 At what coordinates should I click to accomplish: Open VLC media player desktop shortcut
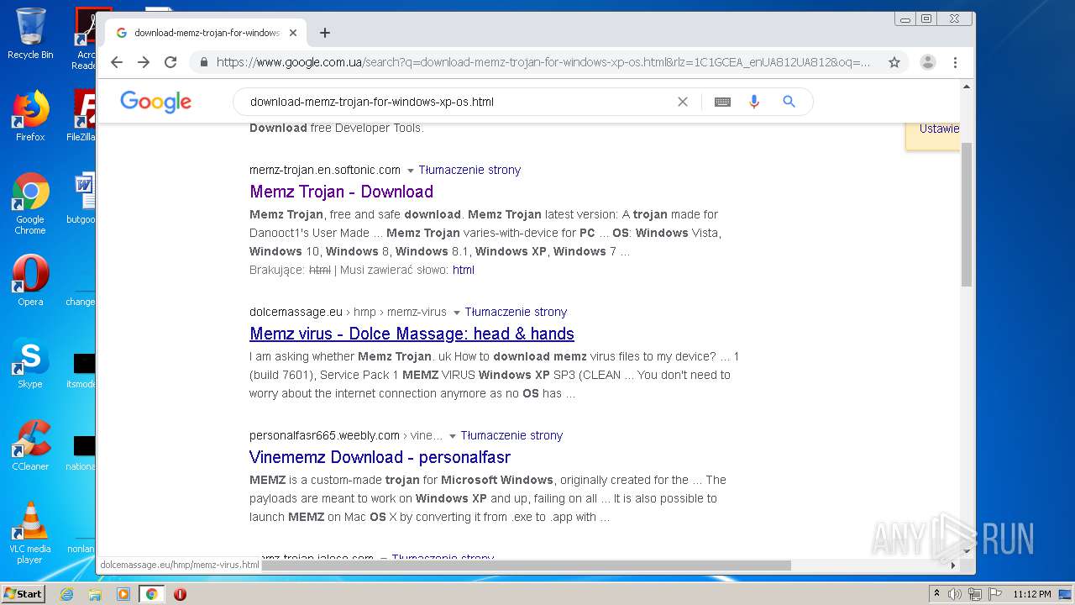30,533
